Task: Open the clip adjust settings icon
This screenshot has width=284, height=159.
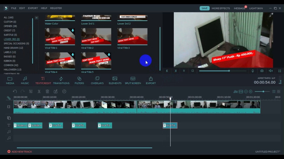Action: 31,91
